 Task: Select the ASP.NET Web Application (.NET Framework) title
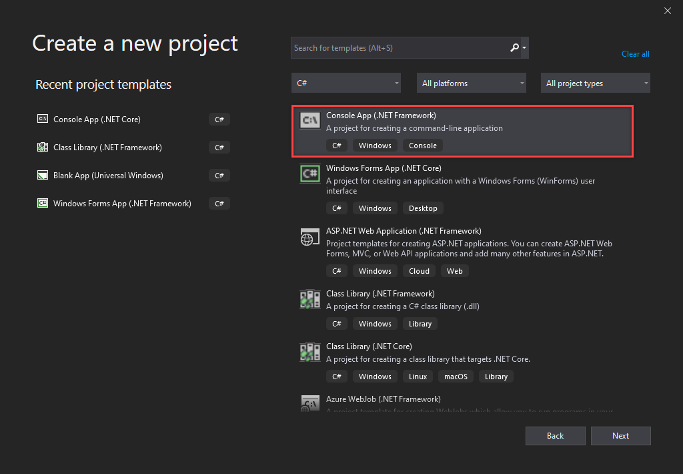tap(404, 231)
